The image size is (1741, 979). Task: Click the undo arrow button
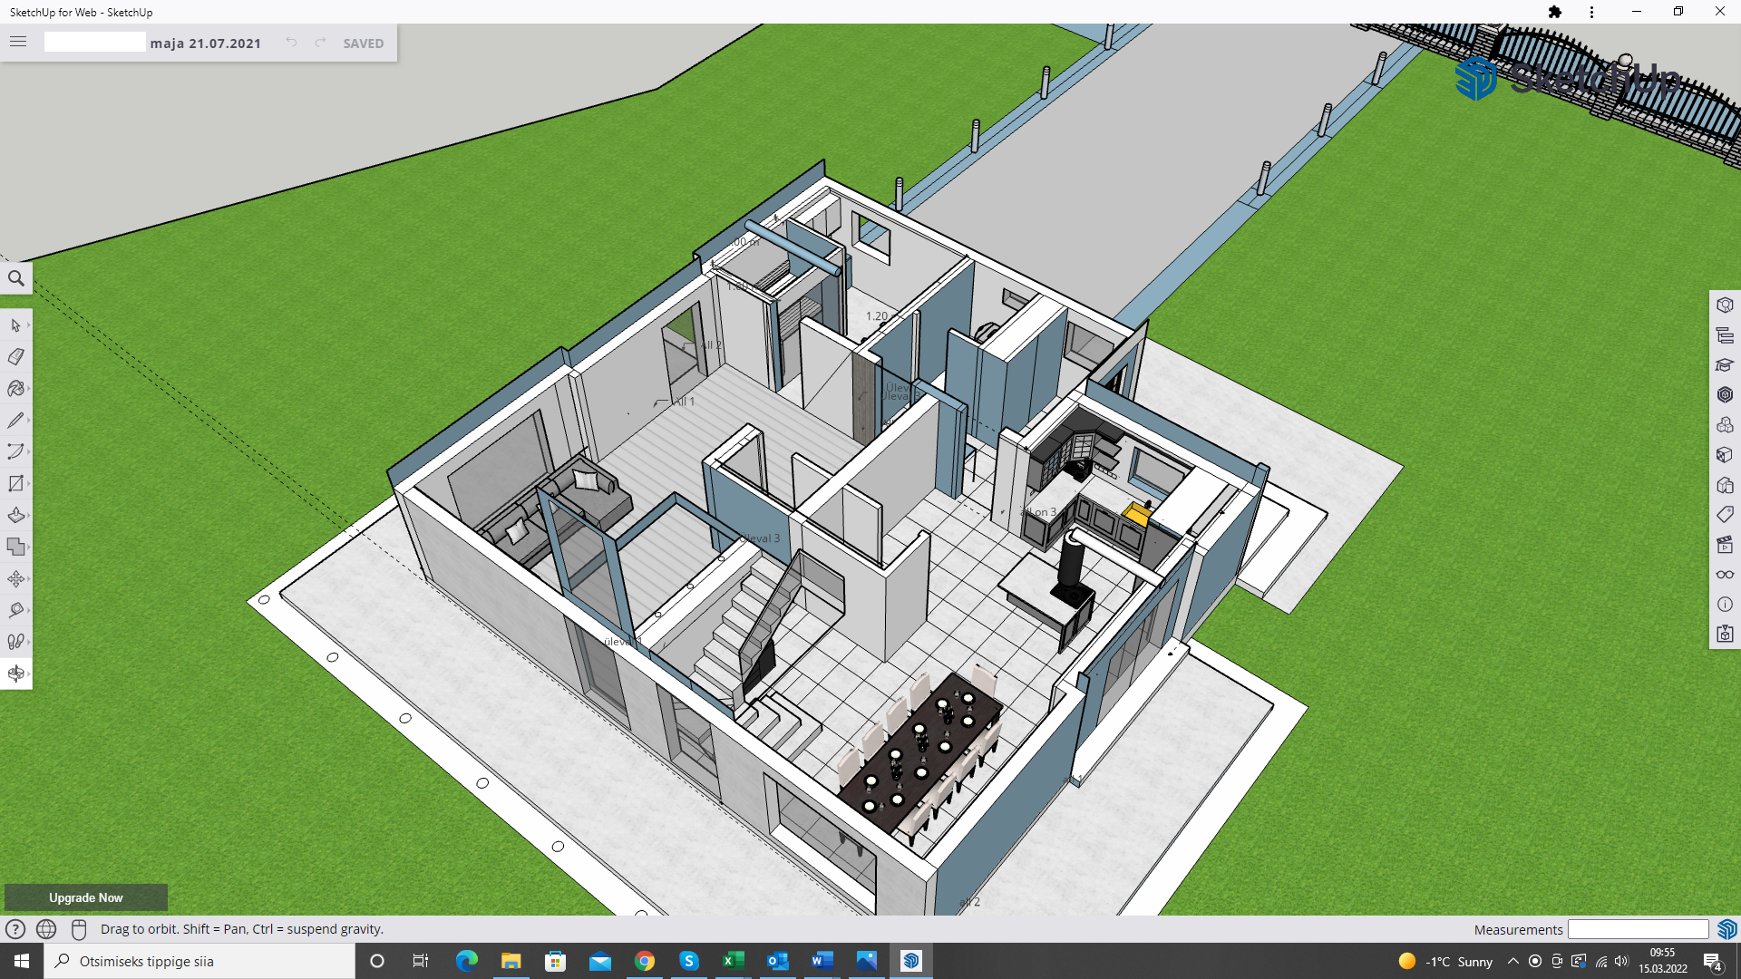pos(291,43)
